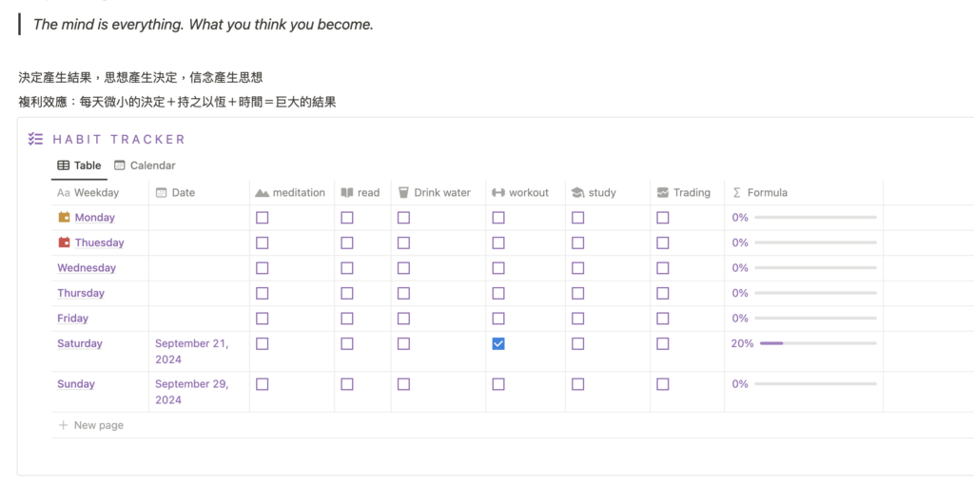The width and height of the screenshot is (974, 485).
Task: Click the workout dumbbell column icon
Action: pyautogui.click(x=498, y=192)
